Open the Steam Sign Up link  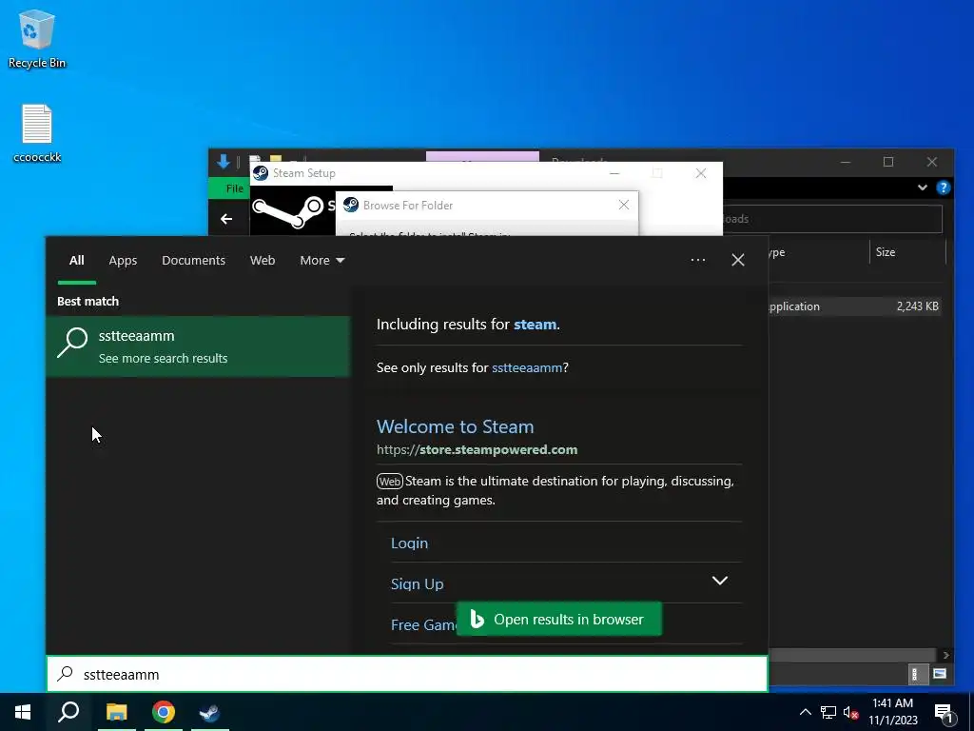click(418, 583)
